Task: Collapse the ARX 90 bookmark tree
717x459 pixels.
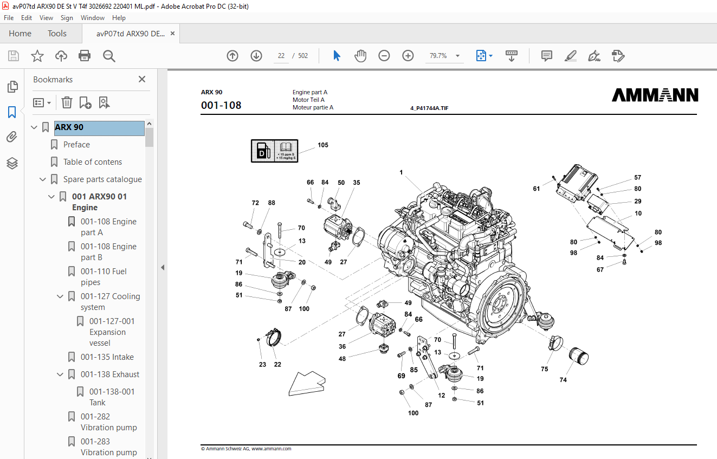Action: point(34,127)
